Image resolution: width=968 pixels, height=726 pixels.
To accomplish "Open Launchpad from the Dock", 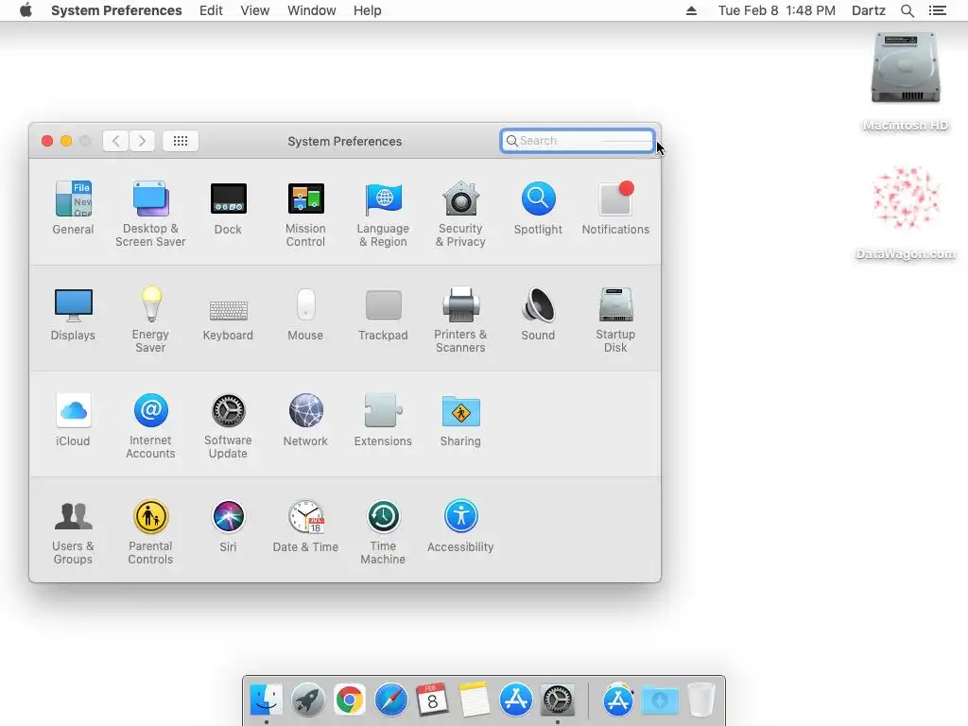I will pos(308,700).
